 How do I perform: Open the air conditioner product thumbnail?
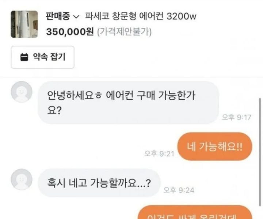click(24, 24)
